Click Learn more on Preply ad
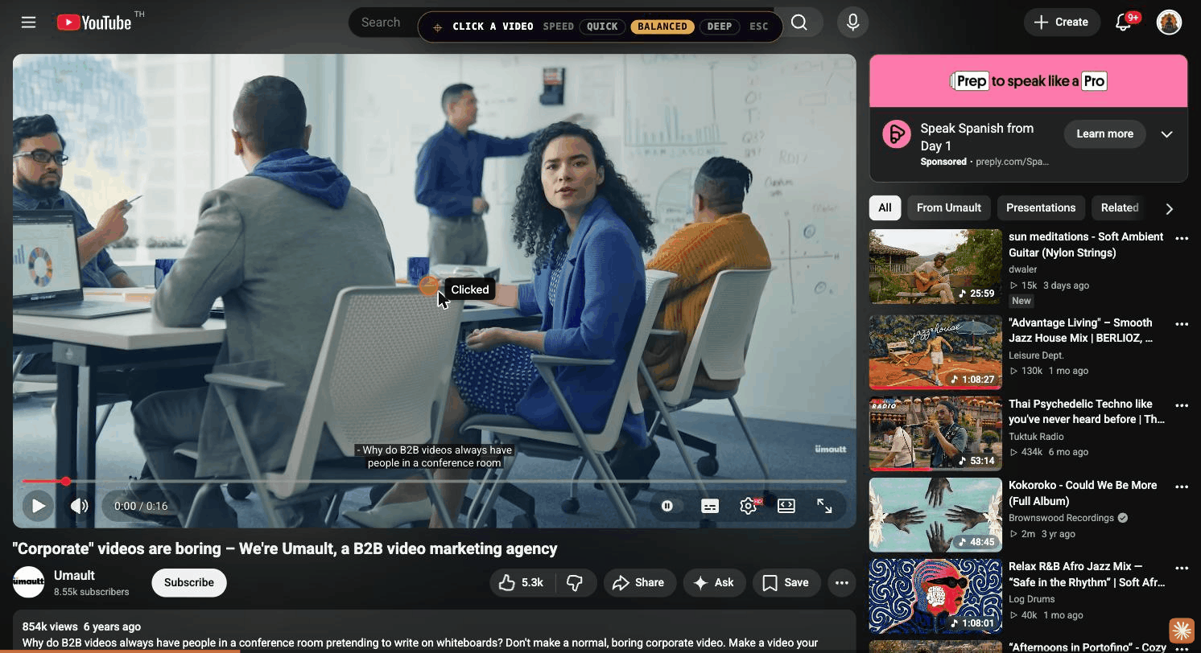Screen dimensions: 1201x653 1104,133
